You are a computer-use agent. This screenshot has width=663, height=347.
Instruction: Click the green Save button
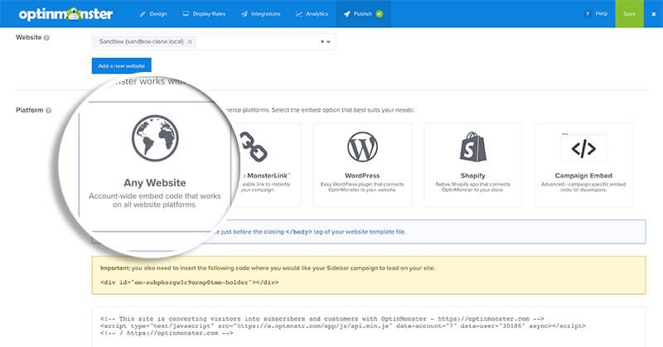629,14
